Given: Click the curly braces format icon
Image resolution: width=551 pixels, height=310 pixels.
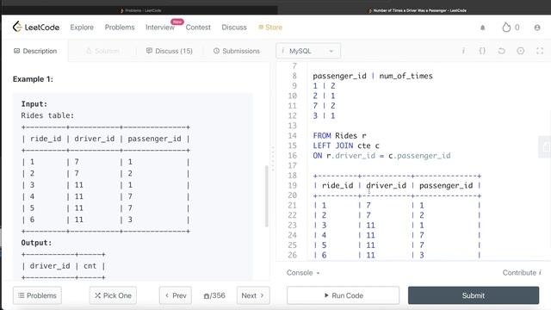Looking at the screenshot, I should coord(482,51).
